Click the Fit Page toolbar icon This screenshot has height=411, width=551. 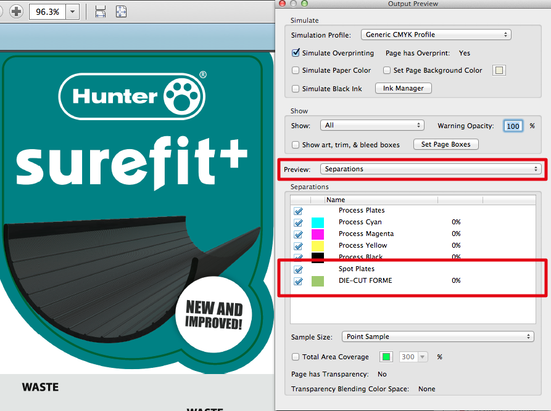120,11
